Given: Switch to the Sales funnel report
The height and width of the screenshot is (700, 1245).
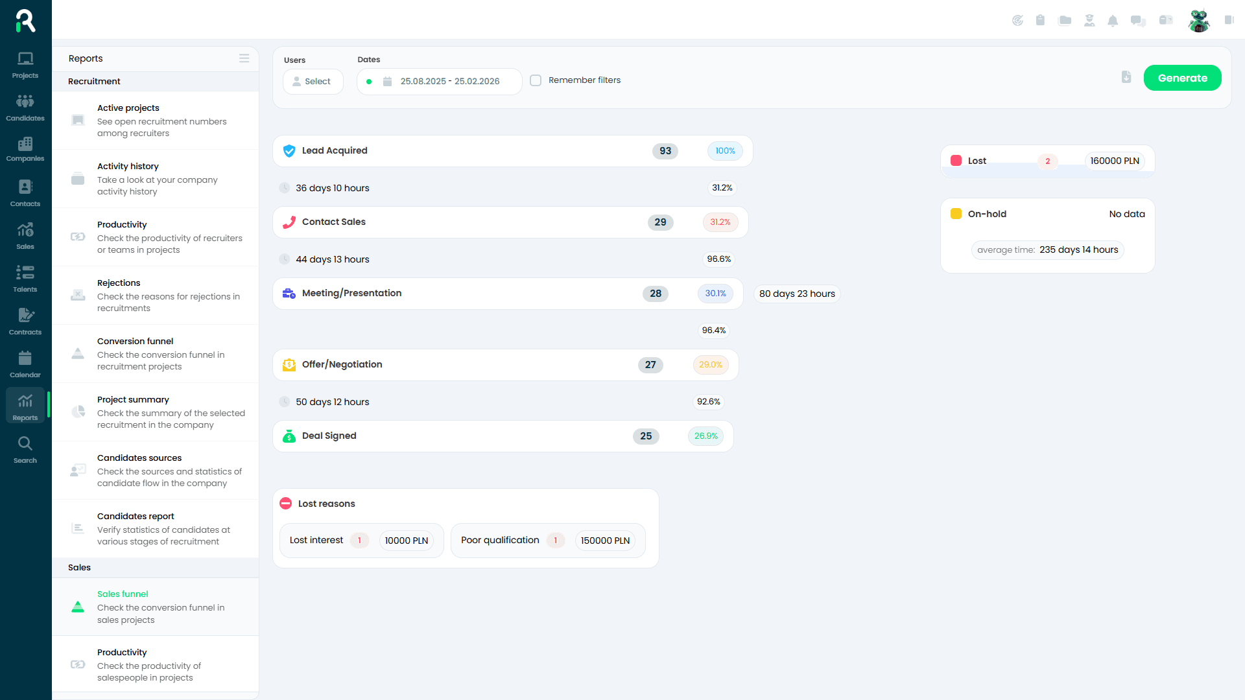Looking at the screenshot, I should tap(123, 594).
